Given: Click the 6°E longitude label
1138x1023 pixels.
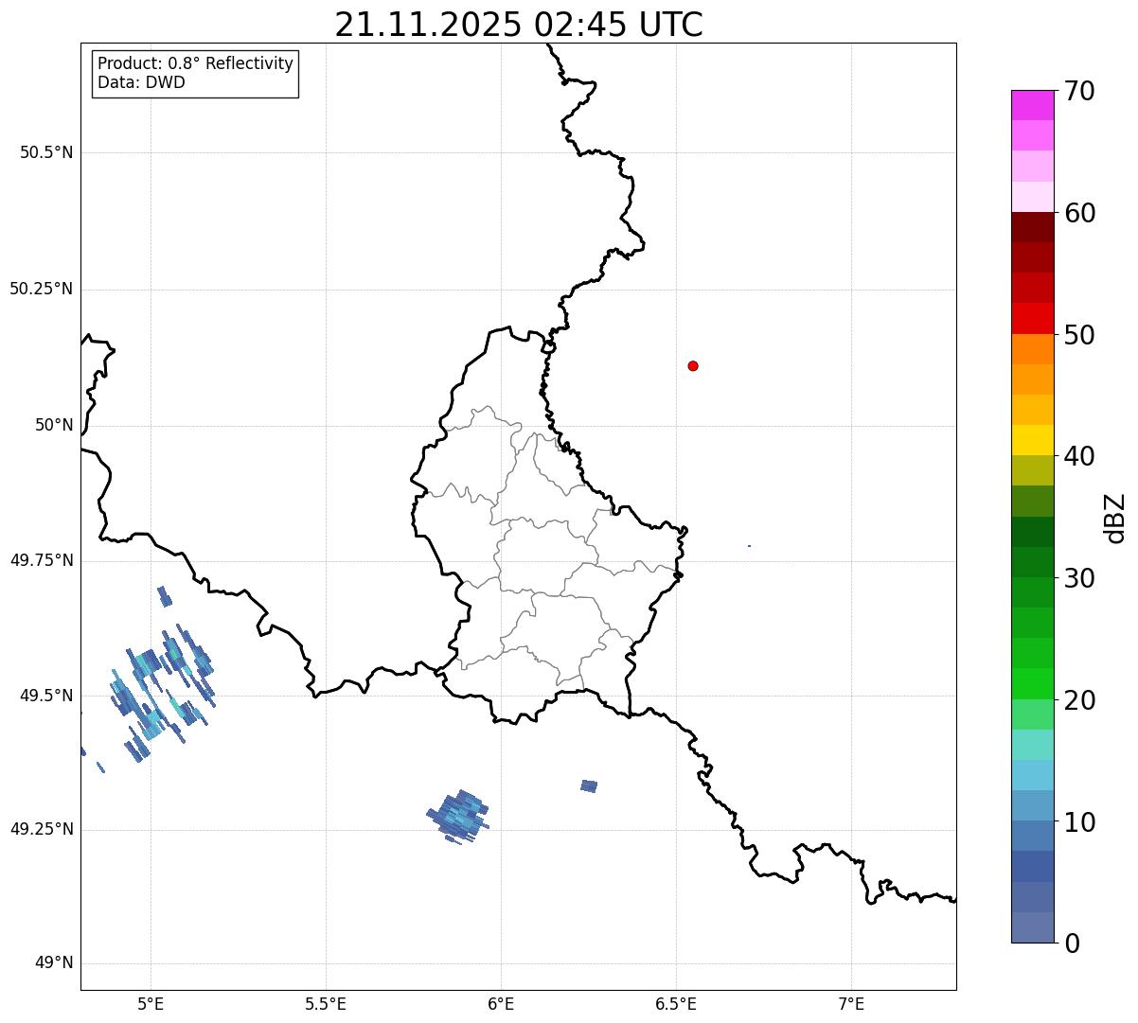Looking at the screenshot, I should 501,1003.
